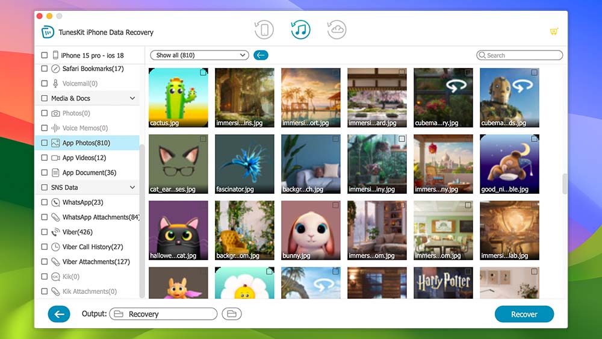Enable the App Videos(12) checkbox
602x339 pixels.
point(45,158)
